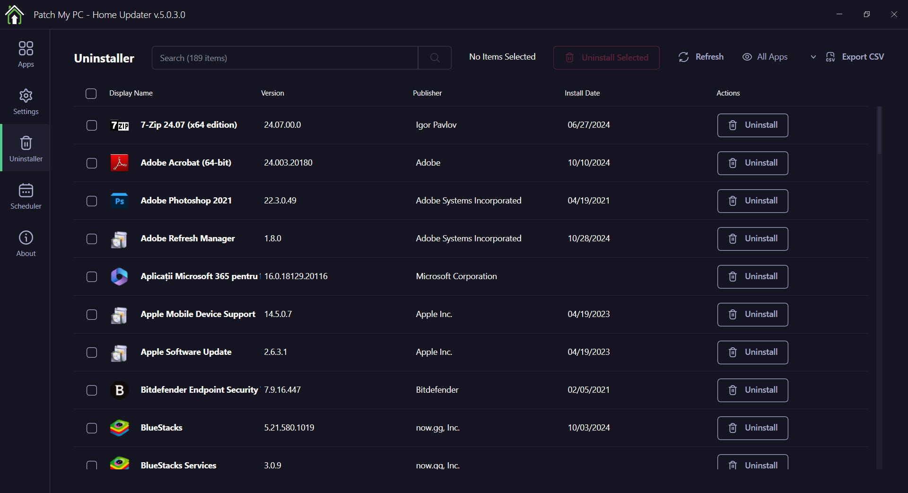Select Uninstaller in the sidebar
The image size is (908, 493).
26,149
